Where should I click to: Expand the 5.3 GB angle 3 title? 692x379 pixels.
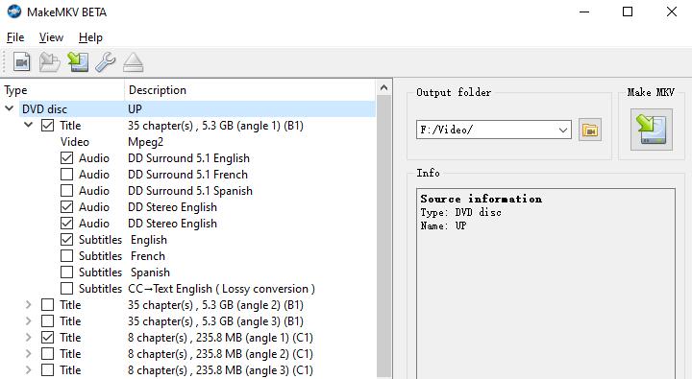(28, 321)
